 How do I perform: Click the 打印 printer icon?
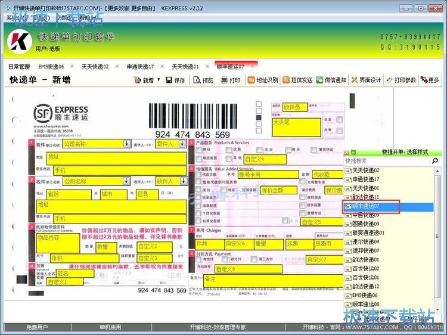click(x=224, y=80)
